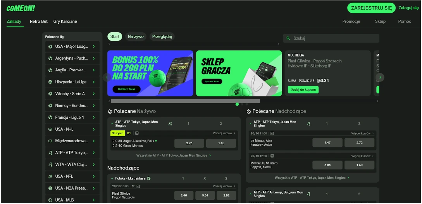Collapse live ATP Tokyo section
Screen dimensions: 422x204
[x=112, y=124]
